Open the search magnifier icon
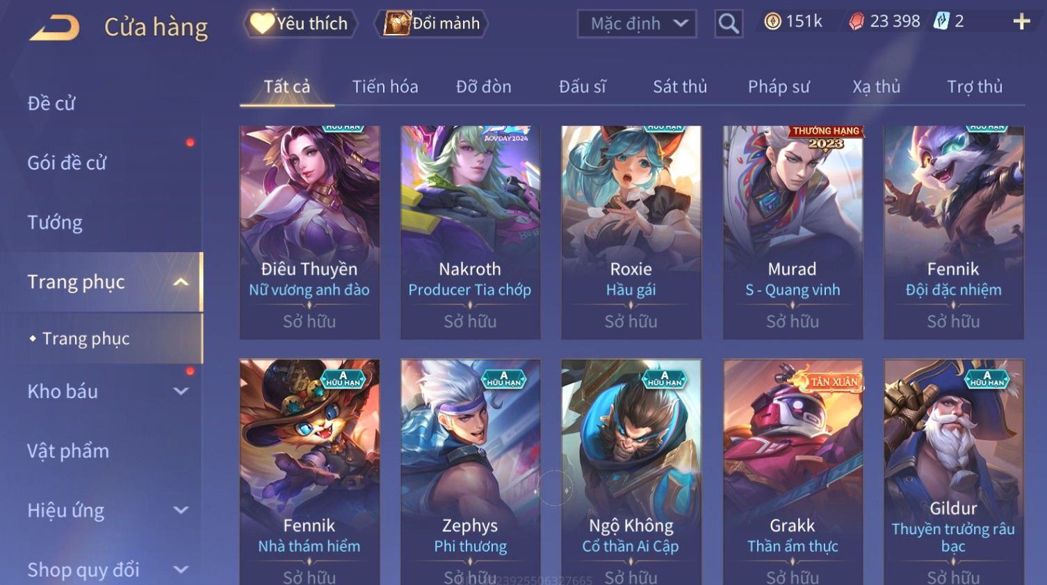The height and width of the screenshot is (585, 1047). pyautogui.click(x=729, y=24)
